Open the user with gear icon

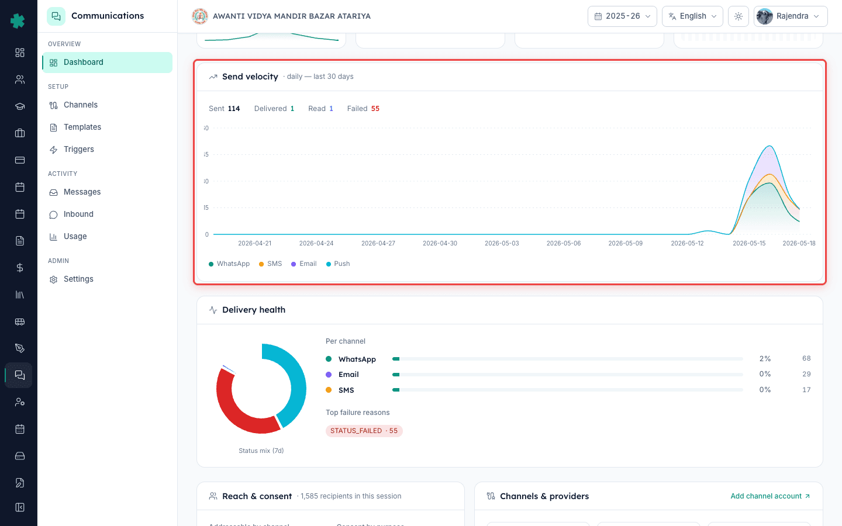pyautogui.click(x=20, y=402)
